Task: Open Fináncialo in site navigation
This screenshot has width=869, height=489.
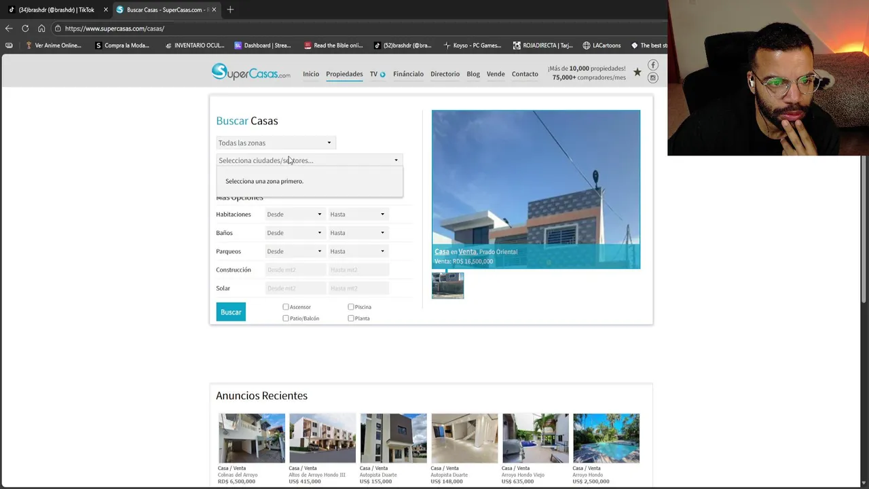Action: tap(408, 74)
